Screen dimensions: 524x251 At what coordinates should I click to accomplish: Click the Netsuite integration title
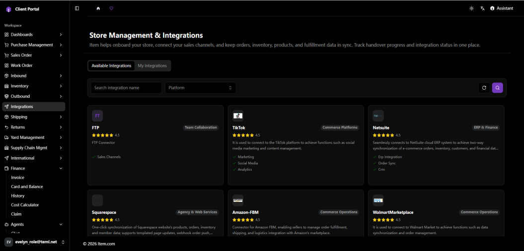[x=381, y=128]
